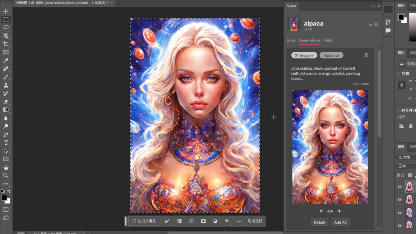Select the Lasso tool

[x=6, y=28]
